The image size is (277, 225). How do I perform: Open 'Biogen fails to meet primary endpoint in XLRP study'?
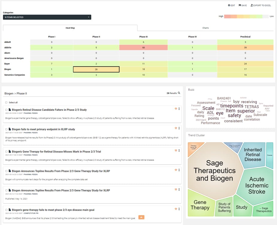(x=43, y=129)
